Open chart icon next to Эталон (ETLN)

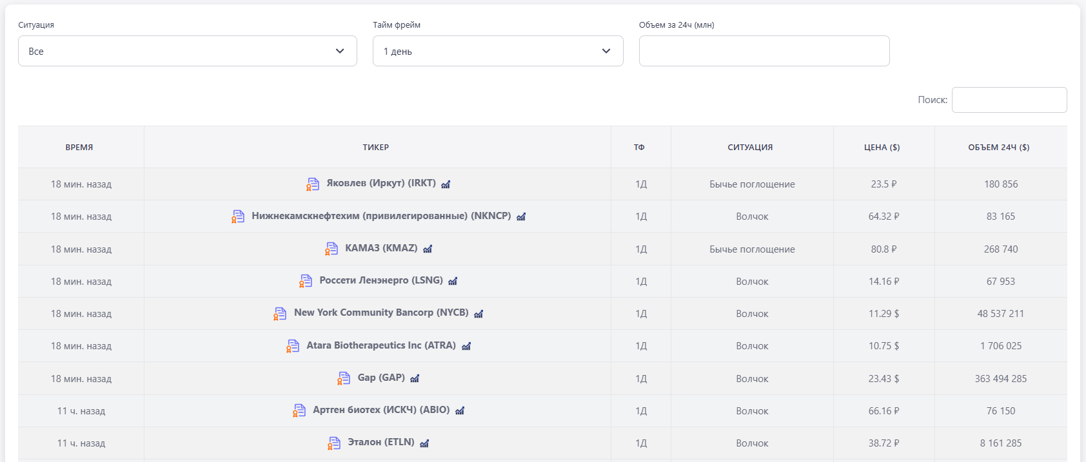(424, 443)
